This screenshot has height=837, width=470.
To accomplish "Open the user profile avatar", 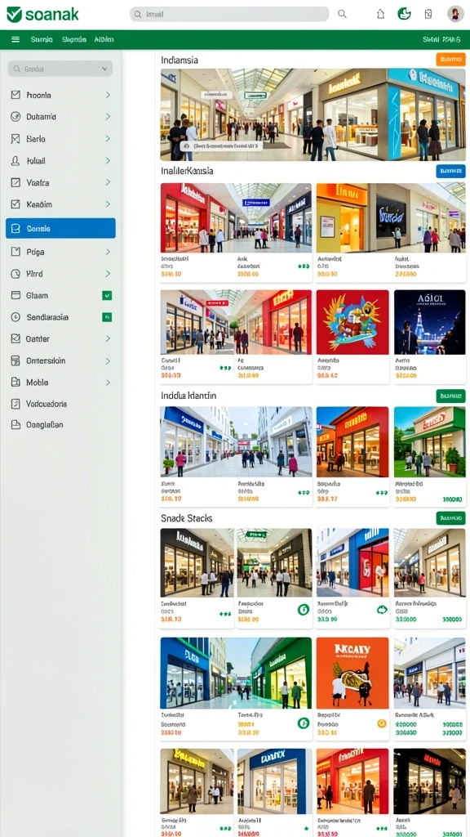I will [455, 14].
